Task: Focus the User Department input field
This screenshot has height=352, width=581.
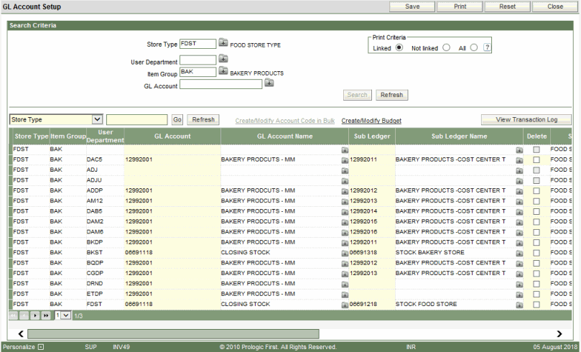Action: 198,60
